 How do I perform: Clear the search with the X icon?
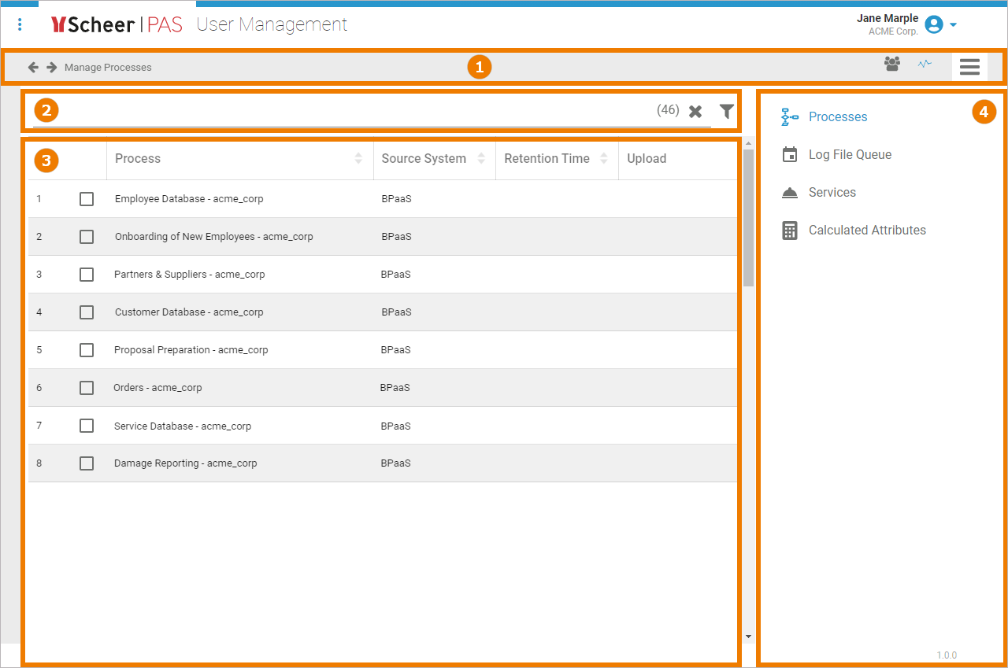tap(695, 112)
